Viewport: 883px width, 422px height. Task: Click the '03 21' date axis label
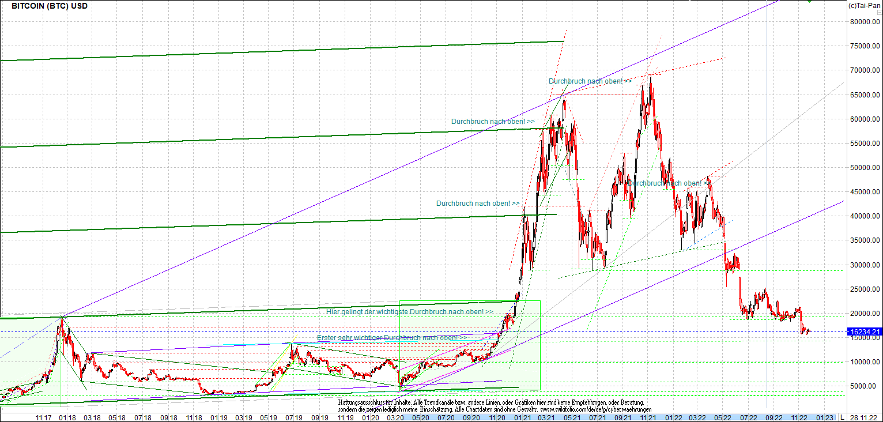click(547, 417)
